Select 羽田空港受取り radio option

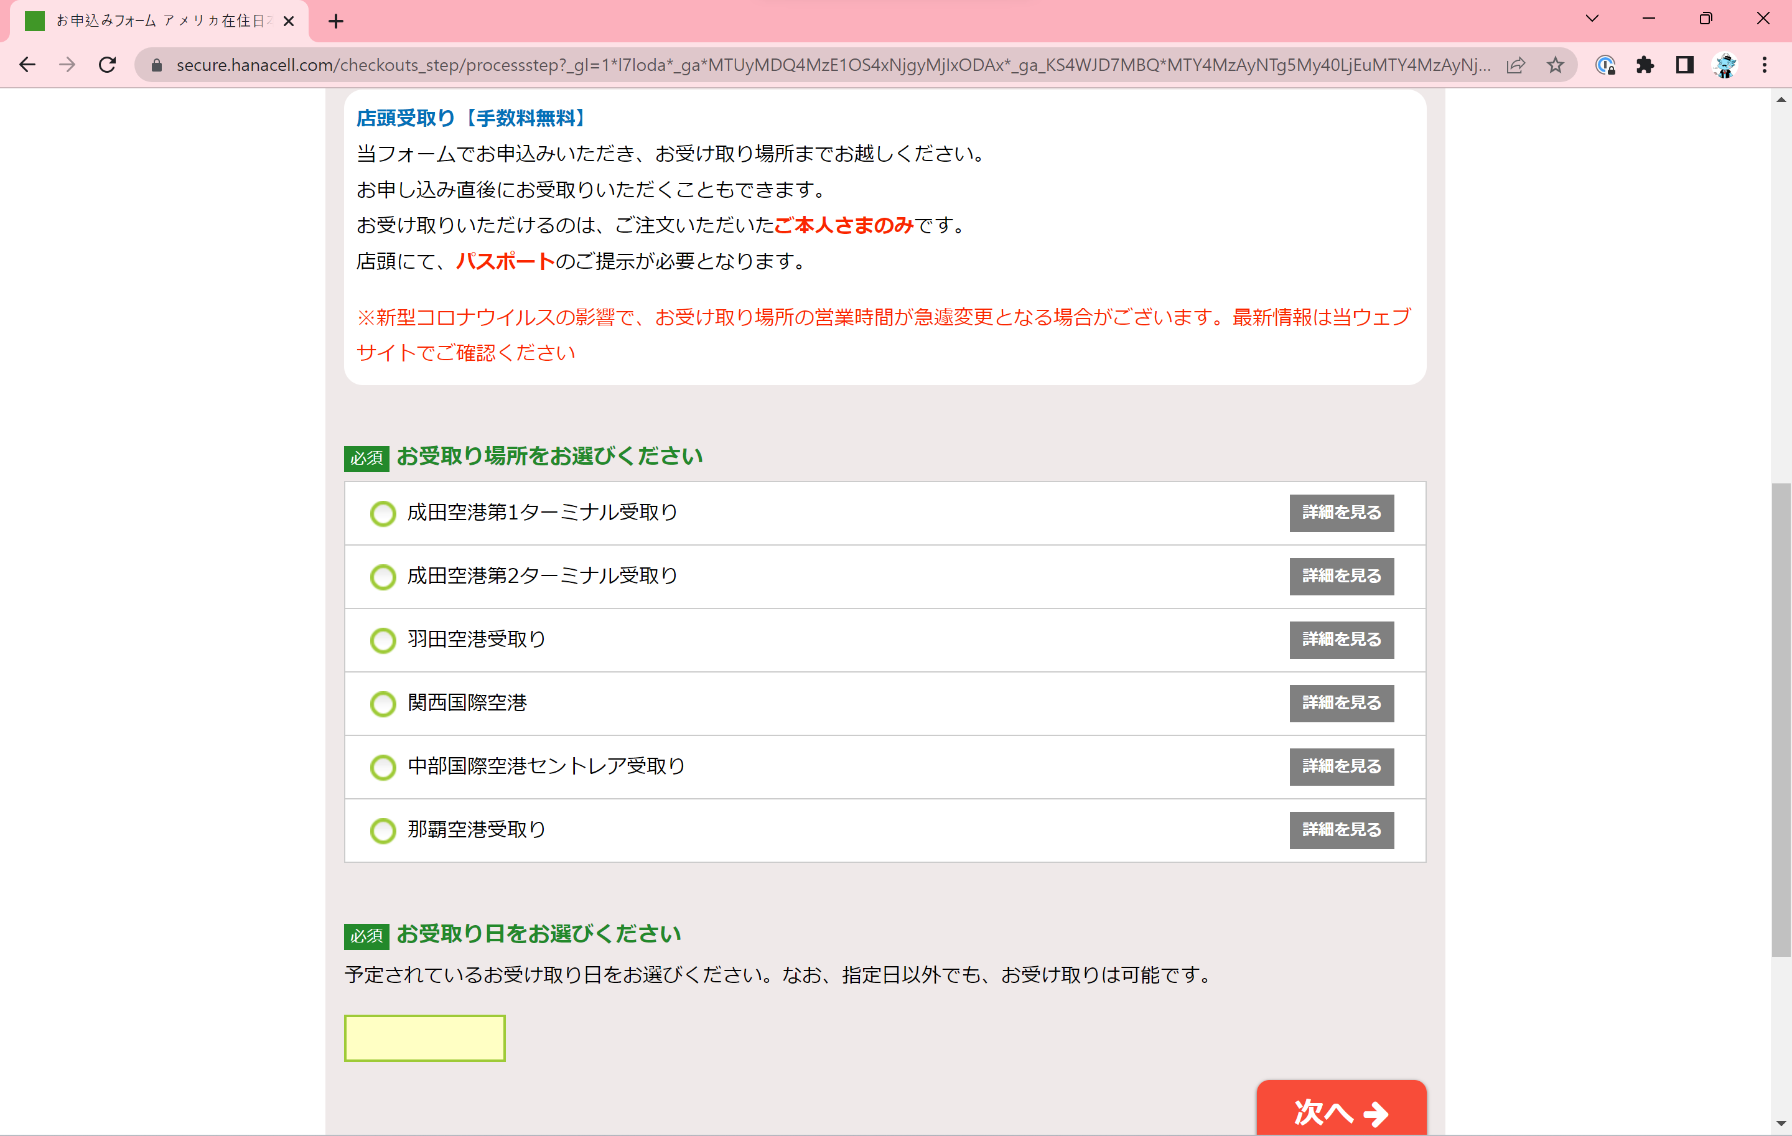click(383, 640)
